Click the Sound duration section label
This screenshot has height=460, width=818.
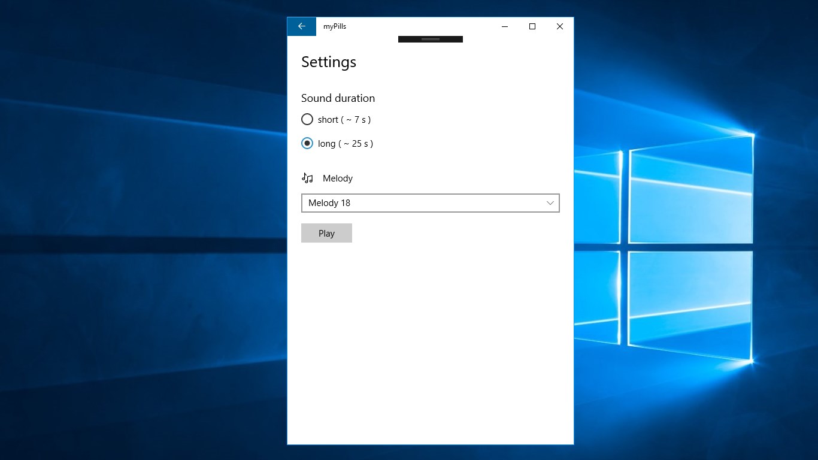[x=338, y=98]
